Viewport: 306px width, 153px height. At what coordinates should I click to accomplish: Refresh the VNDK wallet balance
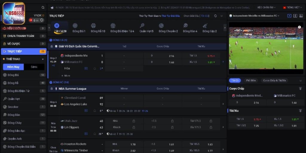tap(42, 20)
